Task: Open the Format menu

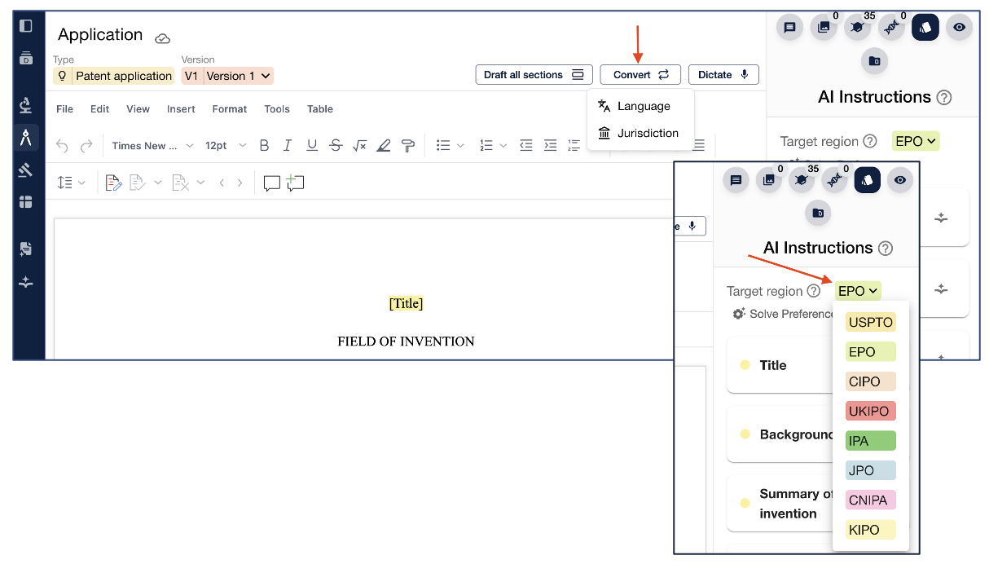Action: pyautogui.click(x=230, y=108)
